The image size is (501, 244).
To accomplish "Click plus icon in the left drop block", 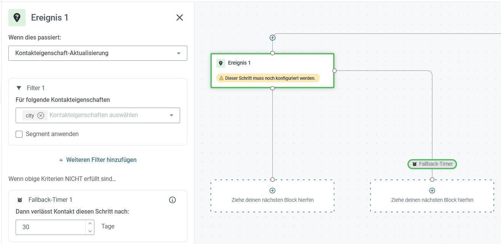I will (x=273, y=191).
